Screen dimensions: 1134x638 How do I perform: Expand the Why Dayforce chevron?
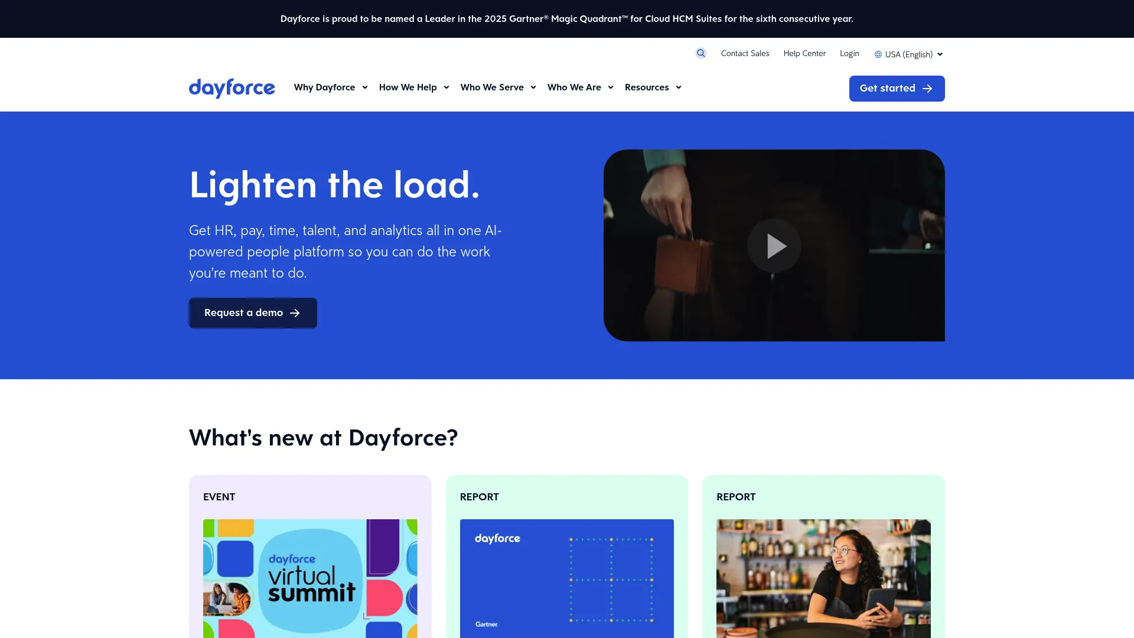[x=365, y=87]
